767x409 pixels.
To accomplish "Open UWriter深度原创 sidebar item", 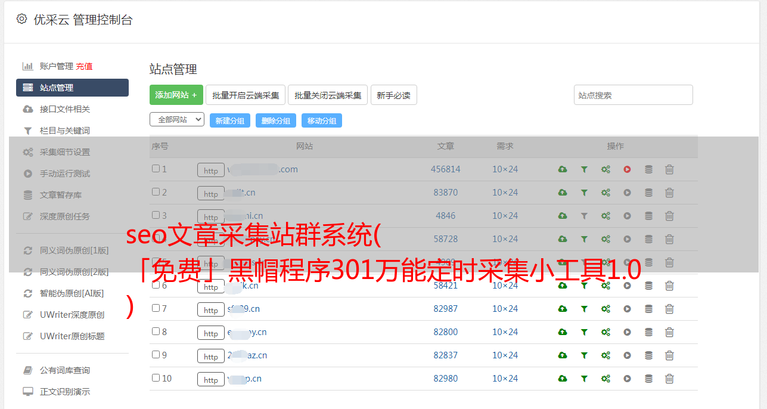I will [72, 315].
